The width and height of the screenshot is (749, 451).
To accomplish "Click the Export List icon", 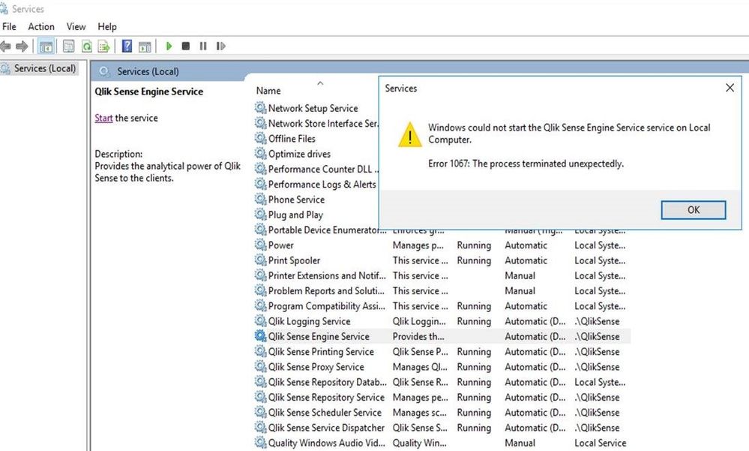I will tap(103, 46).
